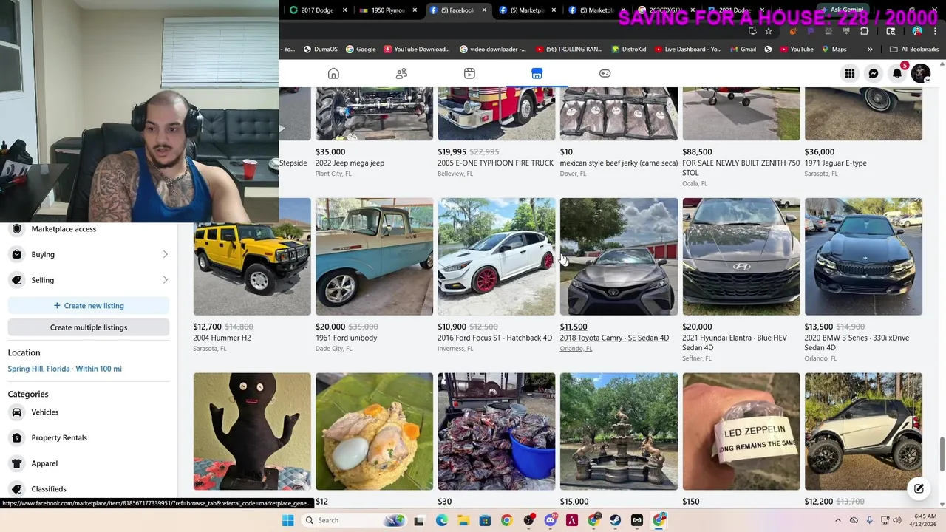The image size is (946, 532).
Task: Open OBS Studio from taskbar
Action: click(x=528, y=520)
